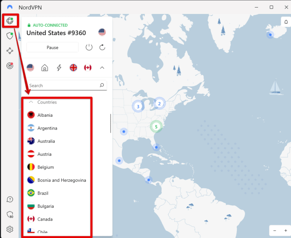Minimize the NordVPN window
Screen dimensions: 291x238
click(x=257, y=7)
